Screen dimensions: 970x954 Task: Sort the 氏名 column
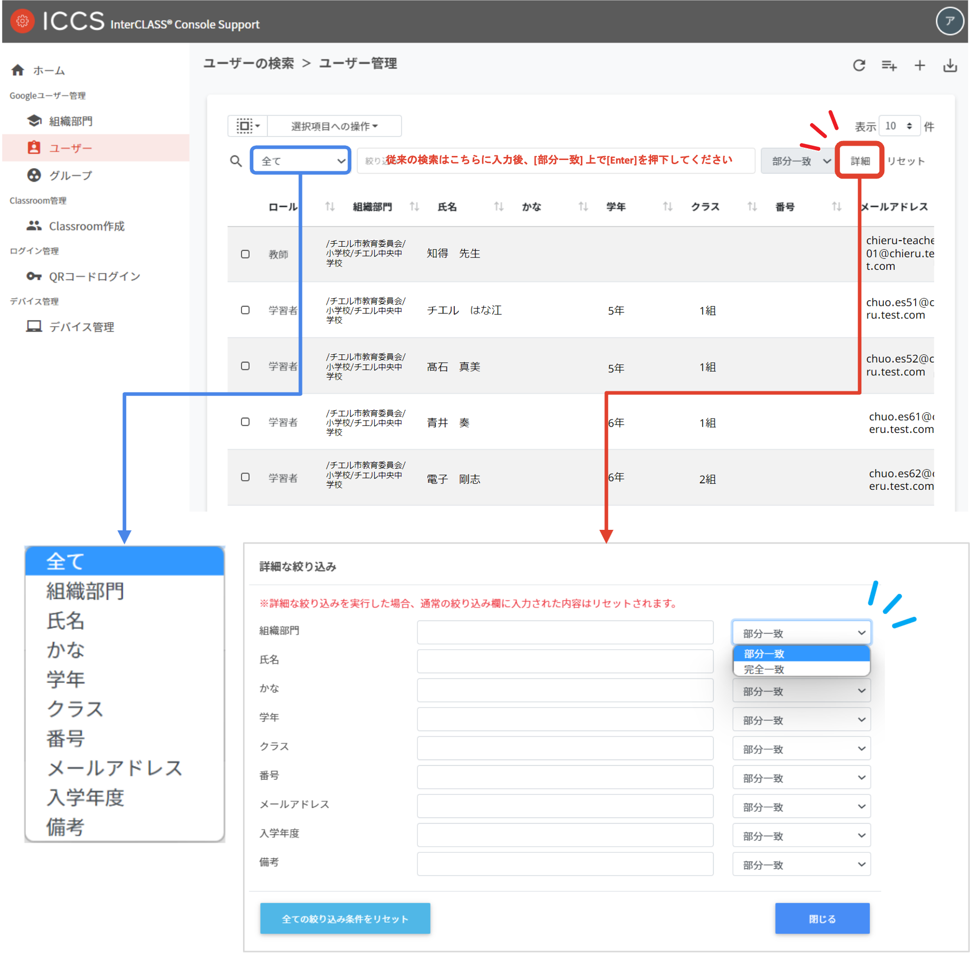(498, 207)
